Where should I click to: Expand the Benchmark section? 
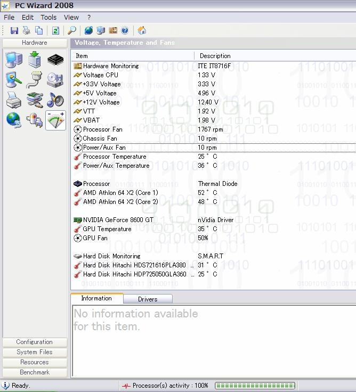point(35,372)
